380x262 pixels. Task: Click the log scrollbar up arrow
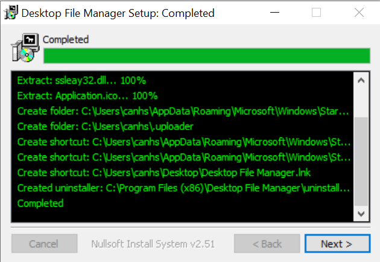point(361,80)
